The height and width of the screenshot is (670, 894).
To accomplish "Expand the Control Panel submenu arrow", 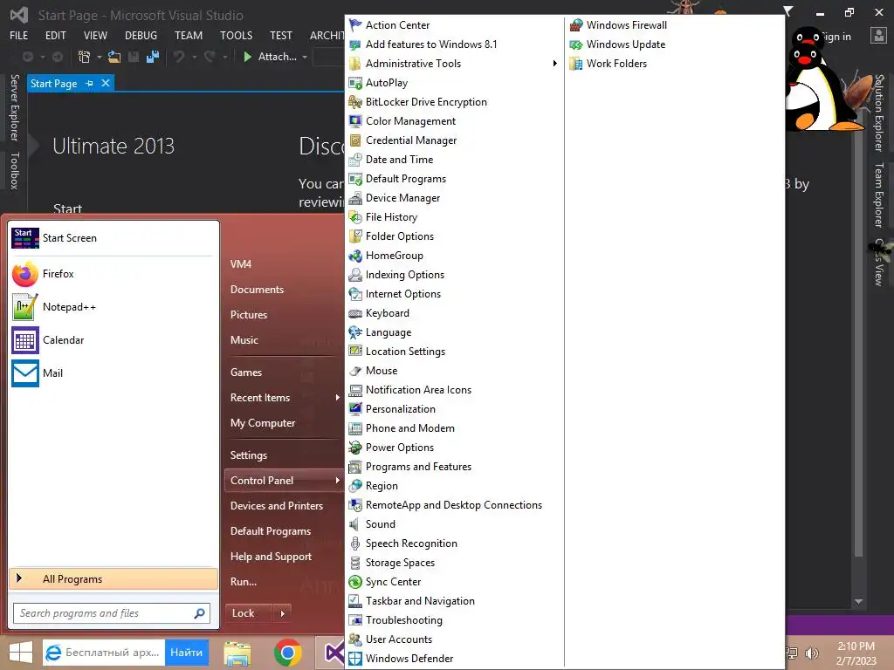I will point(338,481).
